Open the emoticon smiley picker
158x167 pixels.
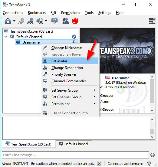153,155
